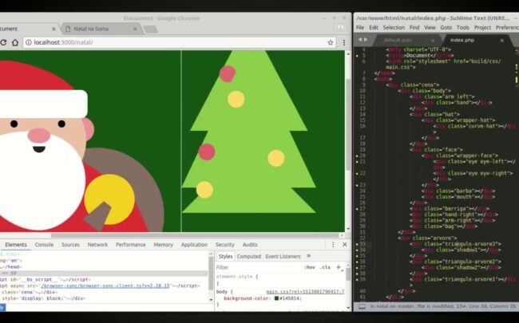Open the Application DevTools tab
Screen dimensions: 519x323
[194, 245]
